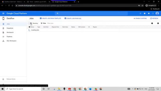The height and width of the screenshot is (91, 161).
Task: Click into the Cloud console search bar
Action: [91, 13]
